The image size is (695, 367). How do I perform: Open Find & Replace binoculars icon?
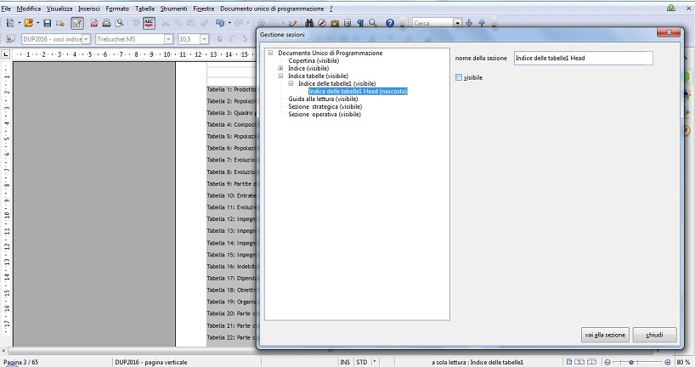pos(310,23)
